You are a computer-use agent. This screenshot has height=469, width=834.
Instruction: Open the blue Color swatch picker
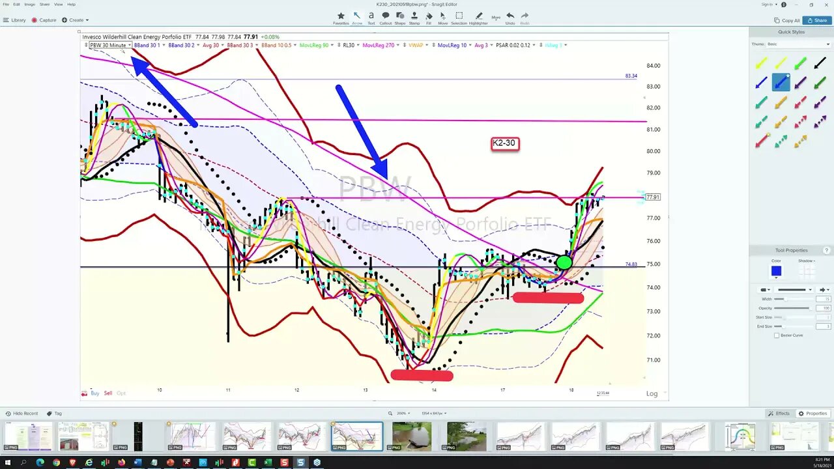point(776,271)
